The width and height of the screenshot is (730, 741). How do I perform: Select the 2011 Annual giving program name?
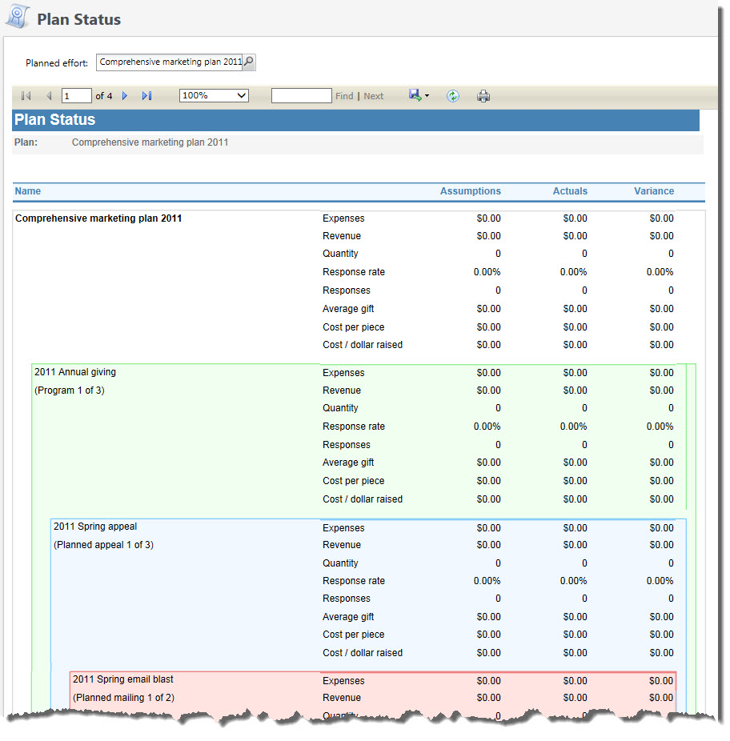(x=75, y=372)
